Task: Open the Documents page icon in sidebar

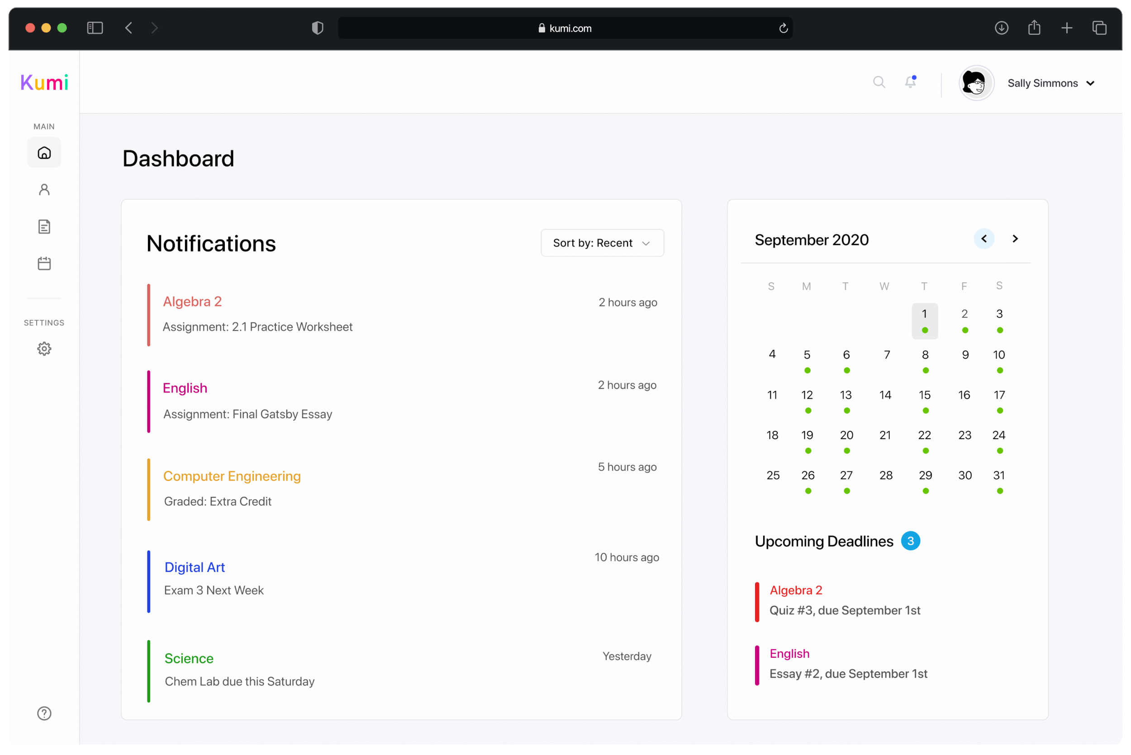Action: pyautogui.click(x=44, y=227)
